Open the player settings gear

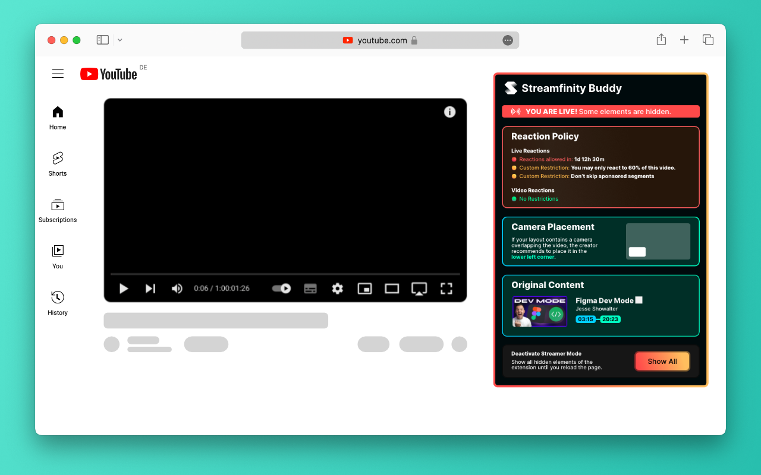click(337, 289)
